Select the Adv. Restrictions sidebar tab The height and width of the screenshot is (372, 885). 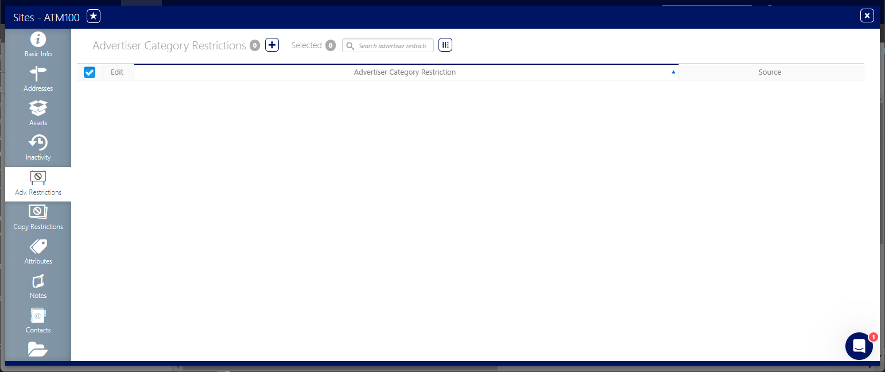click(38, 184)
